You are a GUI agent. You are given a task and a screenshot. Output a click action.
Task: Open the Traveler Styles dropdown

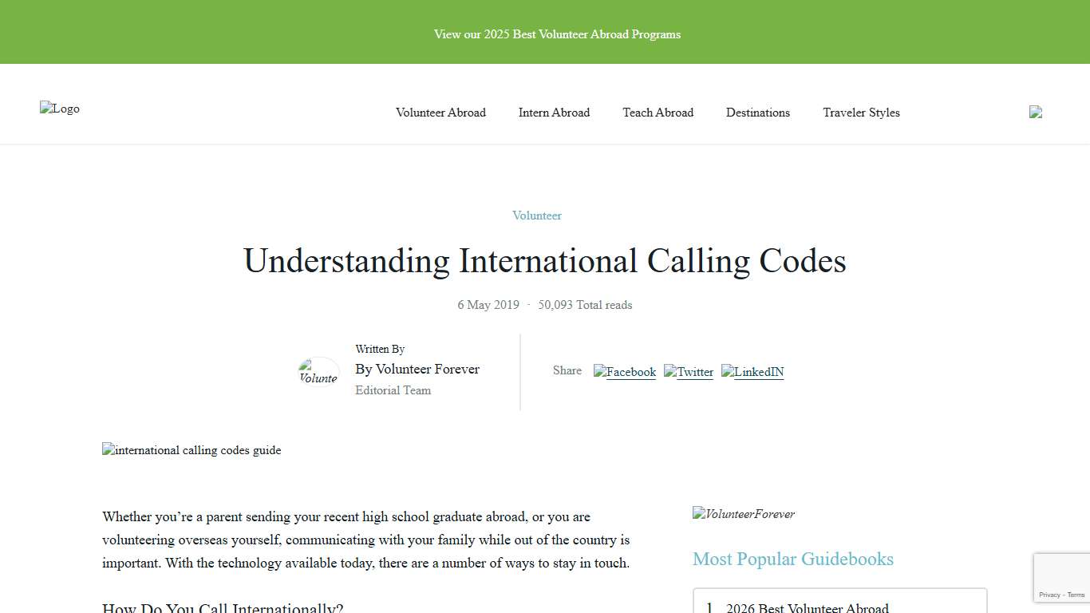pyautogui.click(x=861, y=113)
